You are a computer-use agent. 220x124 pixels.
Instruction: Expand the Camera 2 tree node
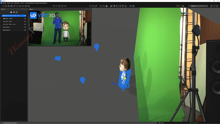(3, 30)
